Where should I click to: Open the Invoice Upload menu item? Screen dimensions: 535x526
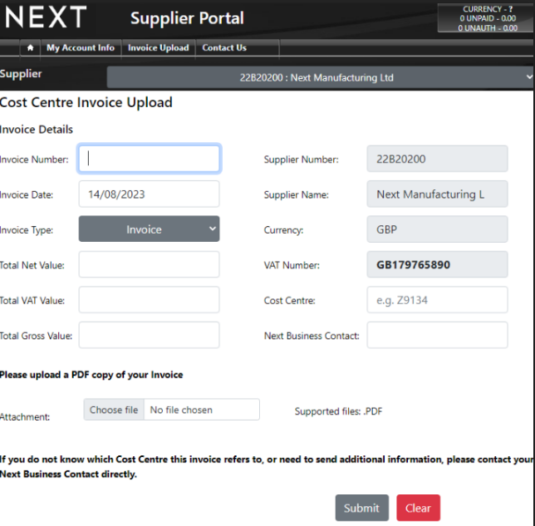click(x=158, y=48)
